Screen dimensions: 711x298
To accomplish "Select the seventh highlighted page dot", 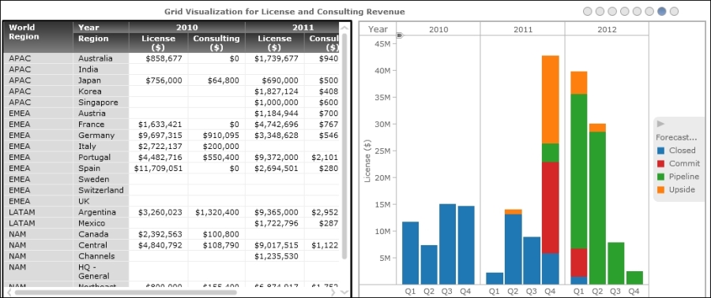I will [x=662, y=11].
